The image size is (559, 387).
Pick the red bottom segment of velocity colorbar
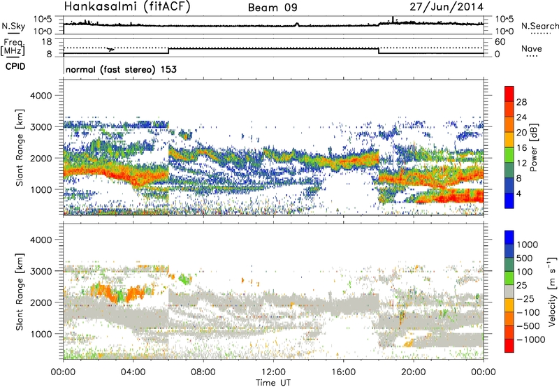point(509,346)
